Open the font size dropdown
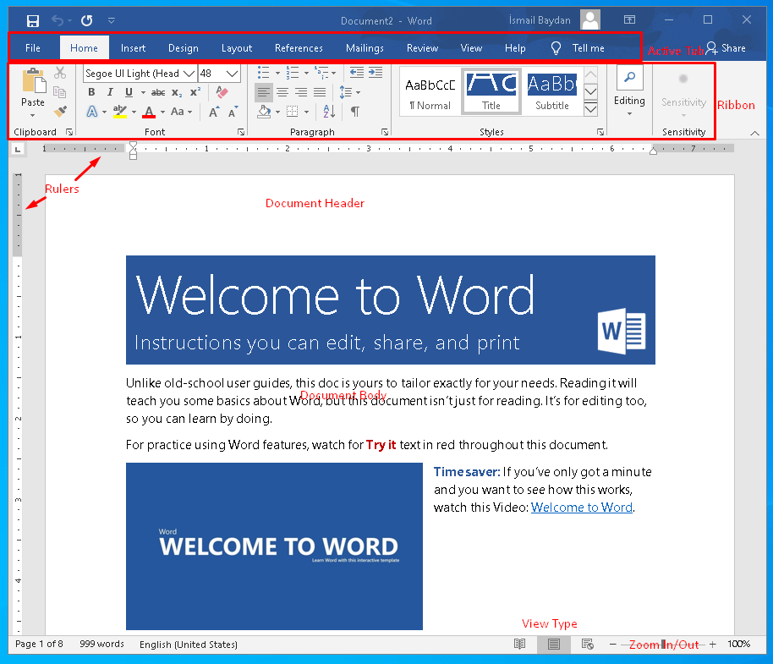Screen dimensions: 773x664 (233, 74)
